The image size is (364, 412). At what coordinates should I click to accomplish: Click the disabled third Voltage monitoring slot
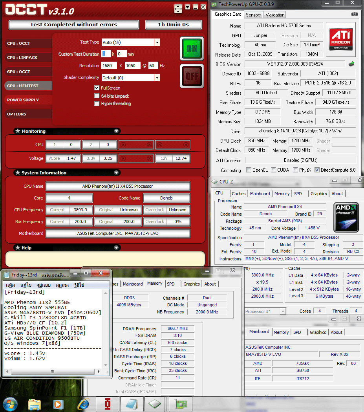pos(136,158)
